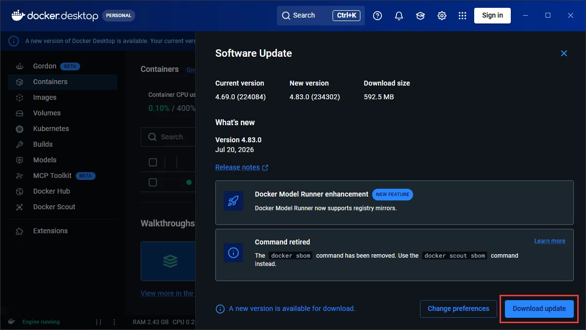Click the Images sidebar icon

coord(20,97)
